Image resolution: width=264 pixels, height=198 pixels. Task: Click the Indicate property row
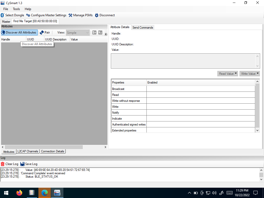tap(183, 119)
